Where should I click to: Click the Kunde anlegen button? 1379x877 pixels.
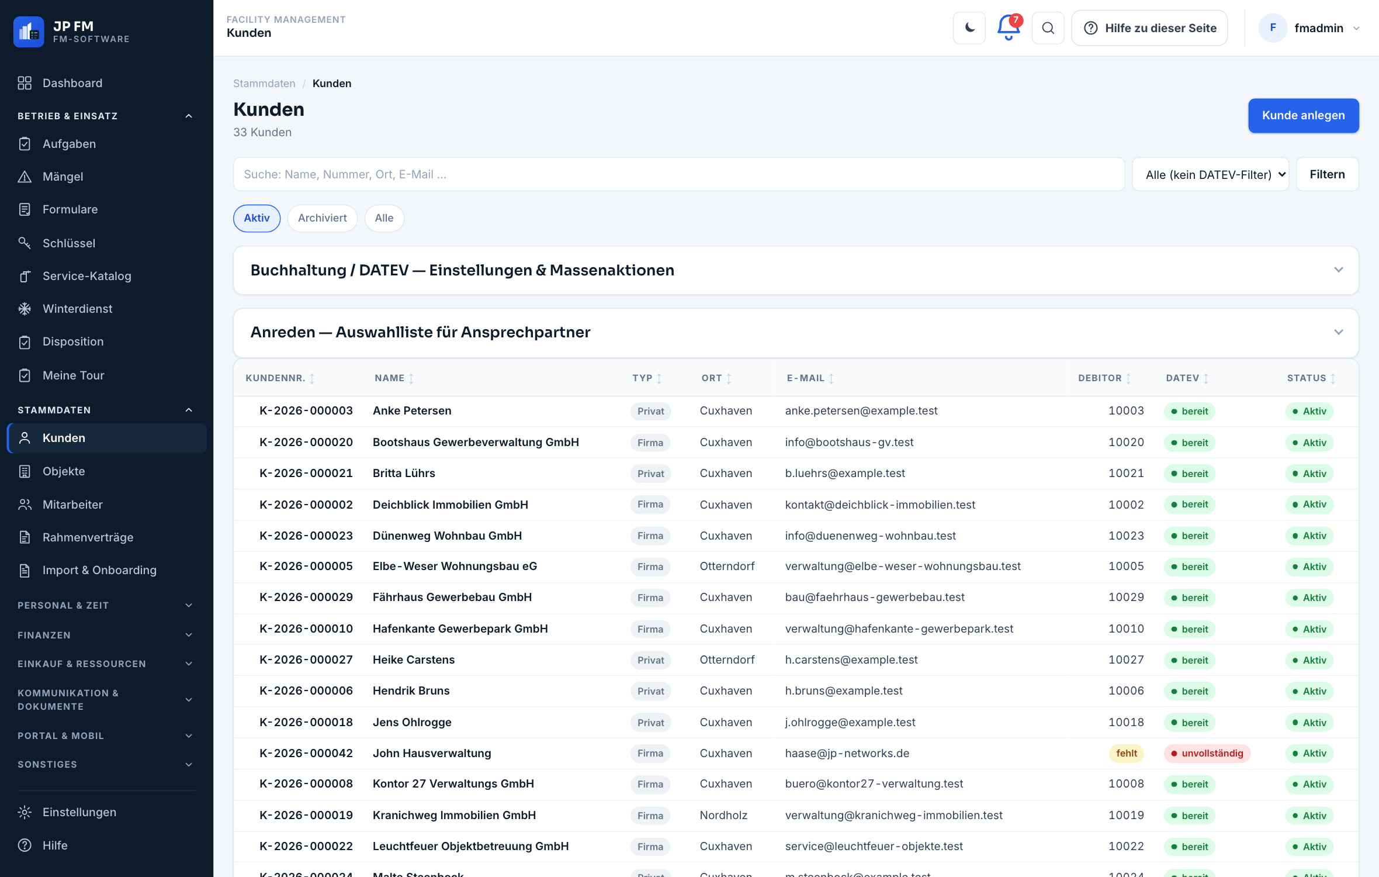point(1303,116)
